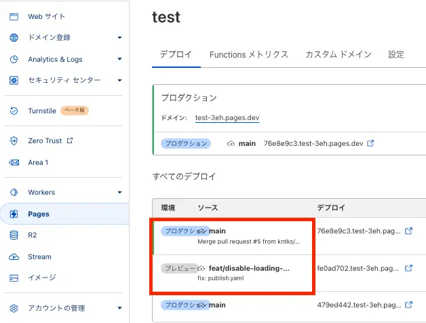Expand the アカウントの管理 menu arrow
Image resolution: width=426 pixels, height=323 pixels.
tap(119, 308)
